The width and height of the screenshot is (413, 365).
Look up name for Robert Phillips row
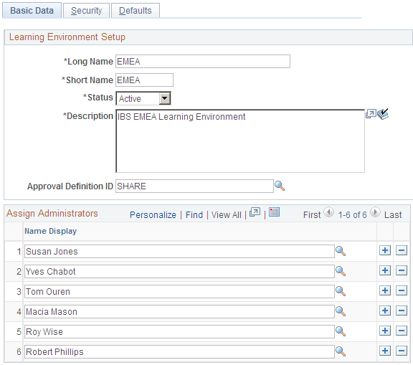tap(341, 351)
